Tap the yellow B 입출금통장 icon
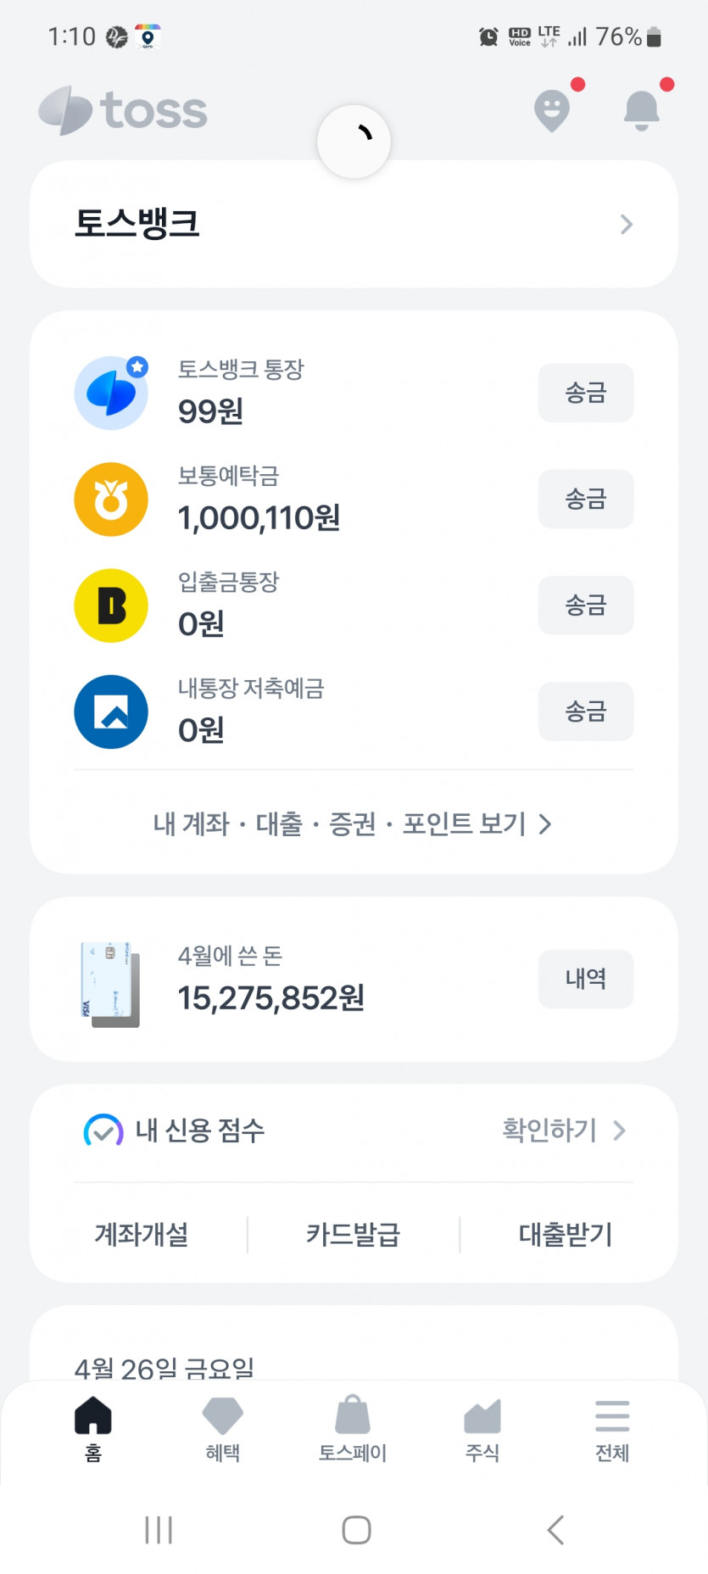Viewport: 708px width, 1574px height. point(111,606)
